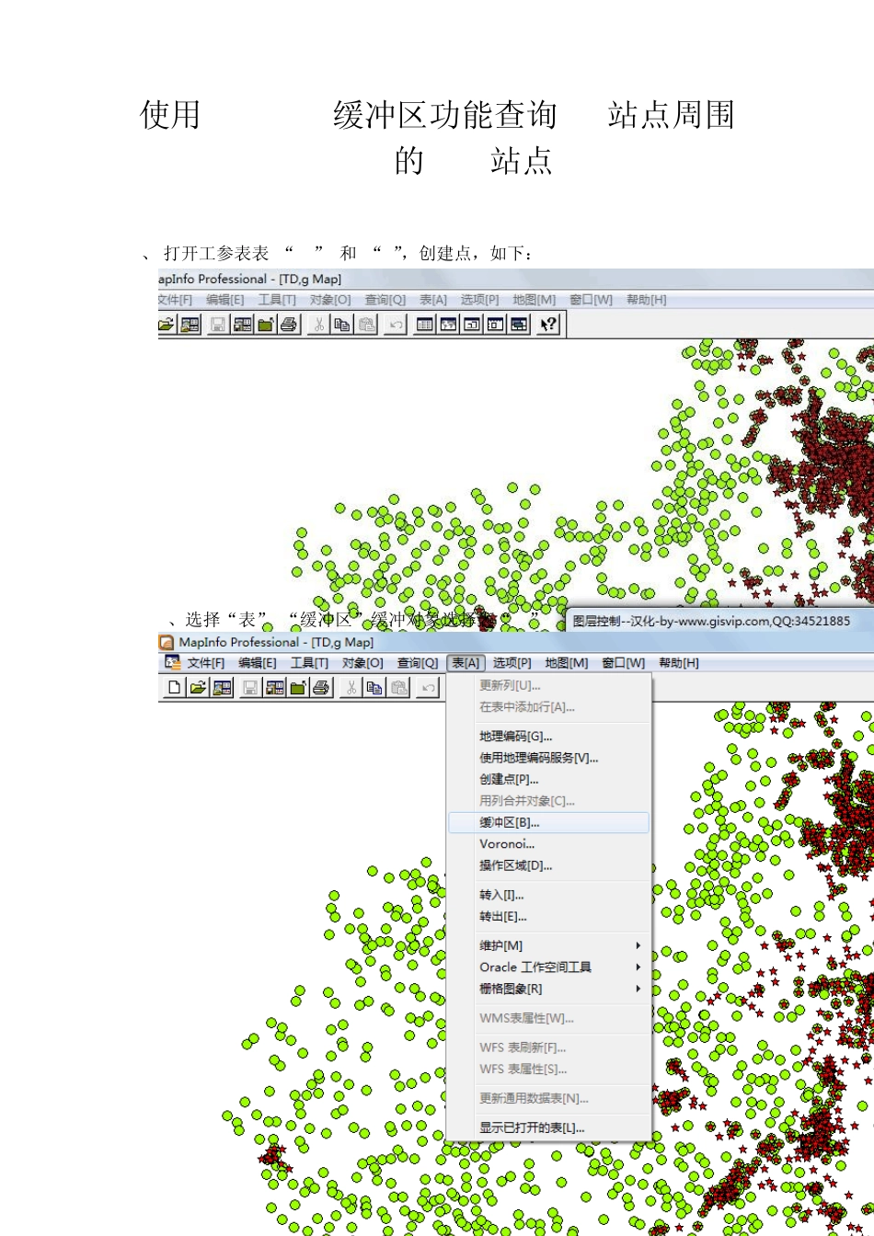
Task: Click 显示已打开的表[L]... menu entry
Action: pos(548,1127)
